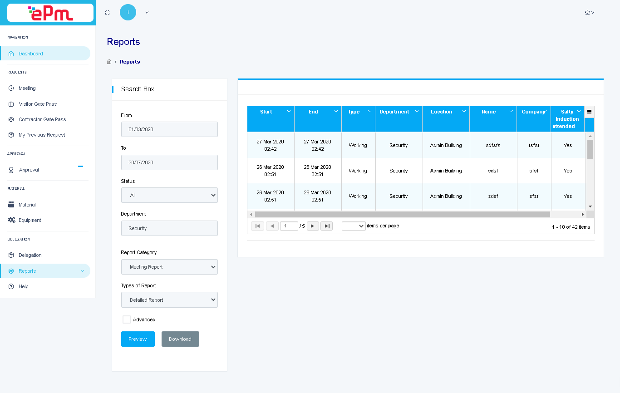Expand the Report Category dropdown
Image resolution: width=620 pixels, height=393 pixels.
(169, 267)
